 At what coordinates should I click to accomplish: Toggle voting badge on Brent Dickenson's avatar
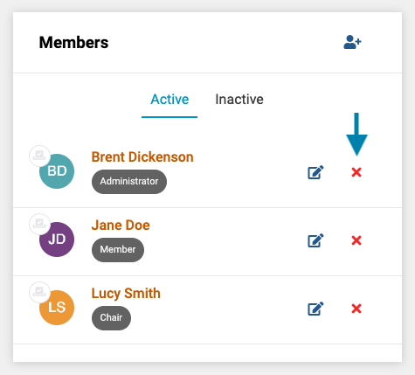pyautogui.click(x=39, y=156)
